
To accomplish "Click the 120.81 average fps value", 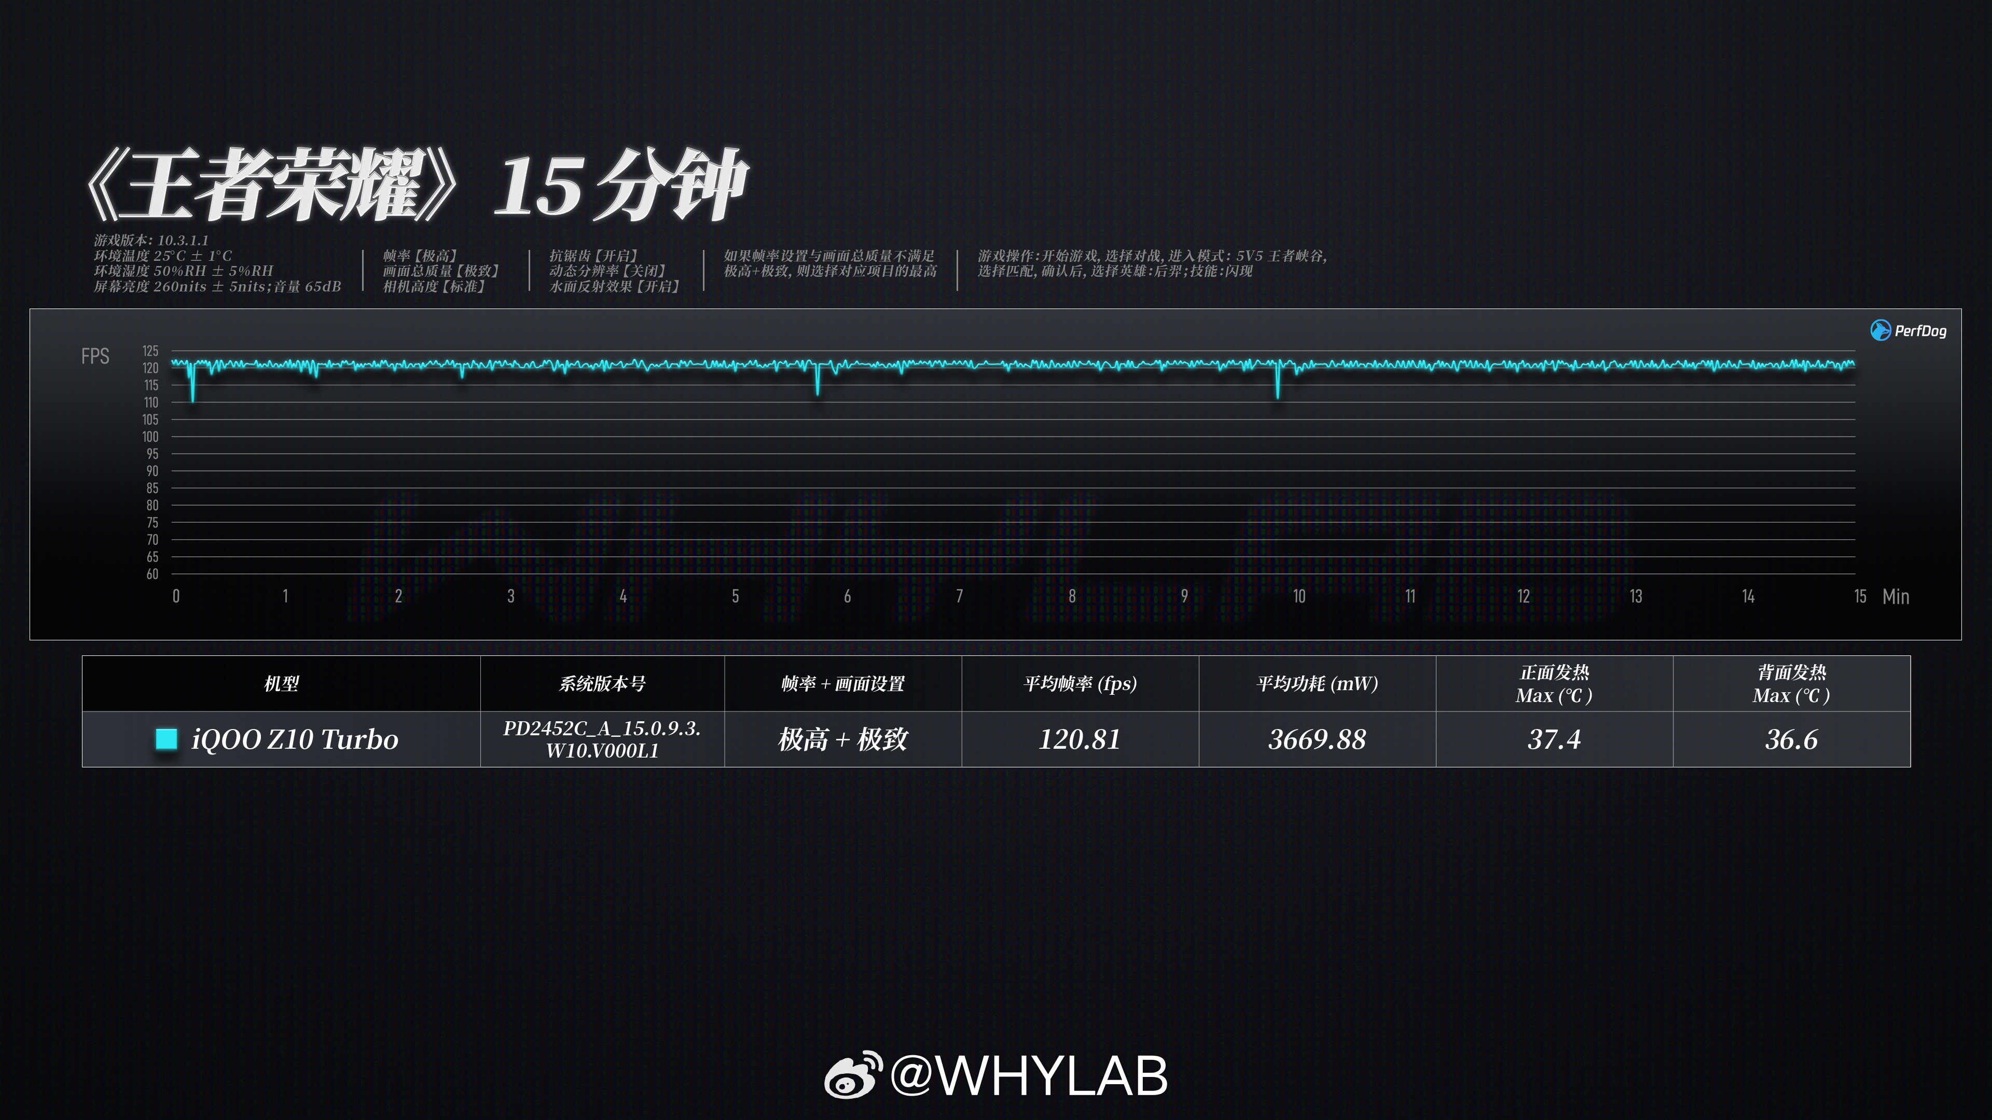I will click(1080, 740).
